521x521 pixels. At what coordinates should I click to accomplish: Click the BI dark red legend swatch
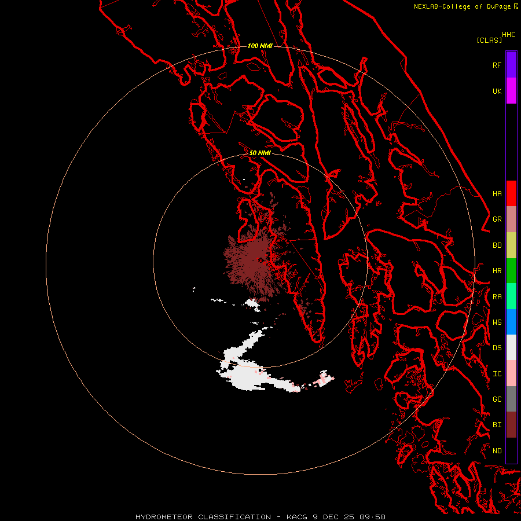pos(511,425)
